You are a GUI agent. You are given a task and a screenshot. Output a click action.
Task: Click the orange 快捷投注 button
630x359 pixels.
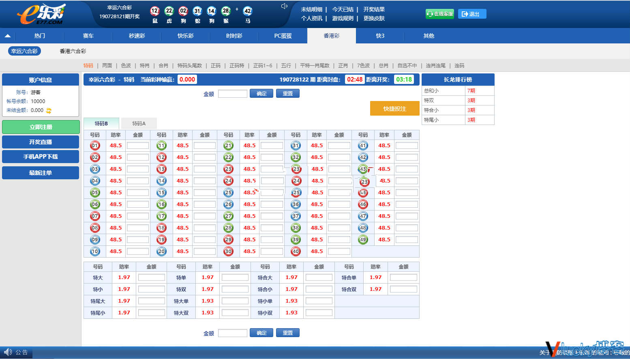pyautogui.click(x=394, y=108)
